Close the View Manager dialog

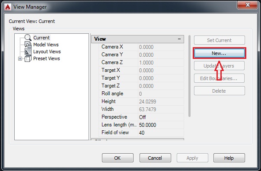tap(248, 5)
